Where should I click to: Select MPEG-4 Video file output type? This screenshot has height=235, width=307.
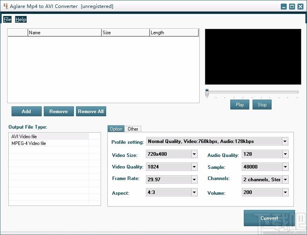click(x=49, y=143)
